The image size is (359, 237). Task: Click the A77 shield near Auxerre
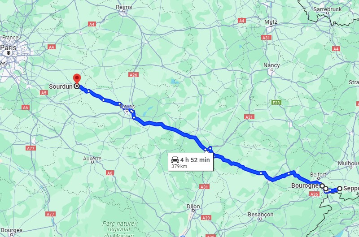coord(31,148)
